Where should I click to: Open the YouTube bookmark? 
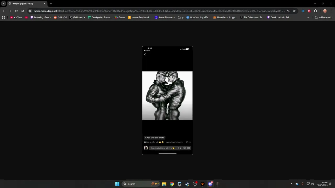pos(16,17)
